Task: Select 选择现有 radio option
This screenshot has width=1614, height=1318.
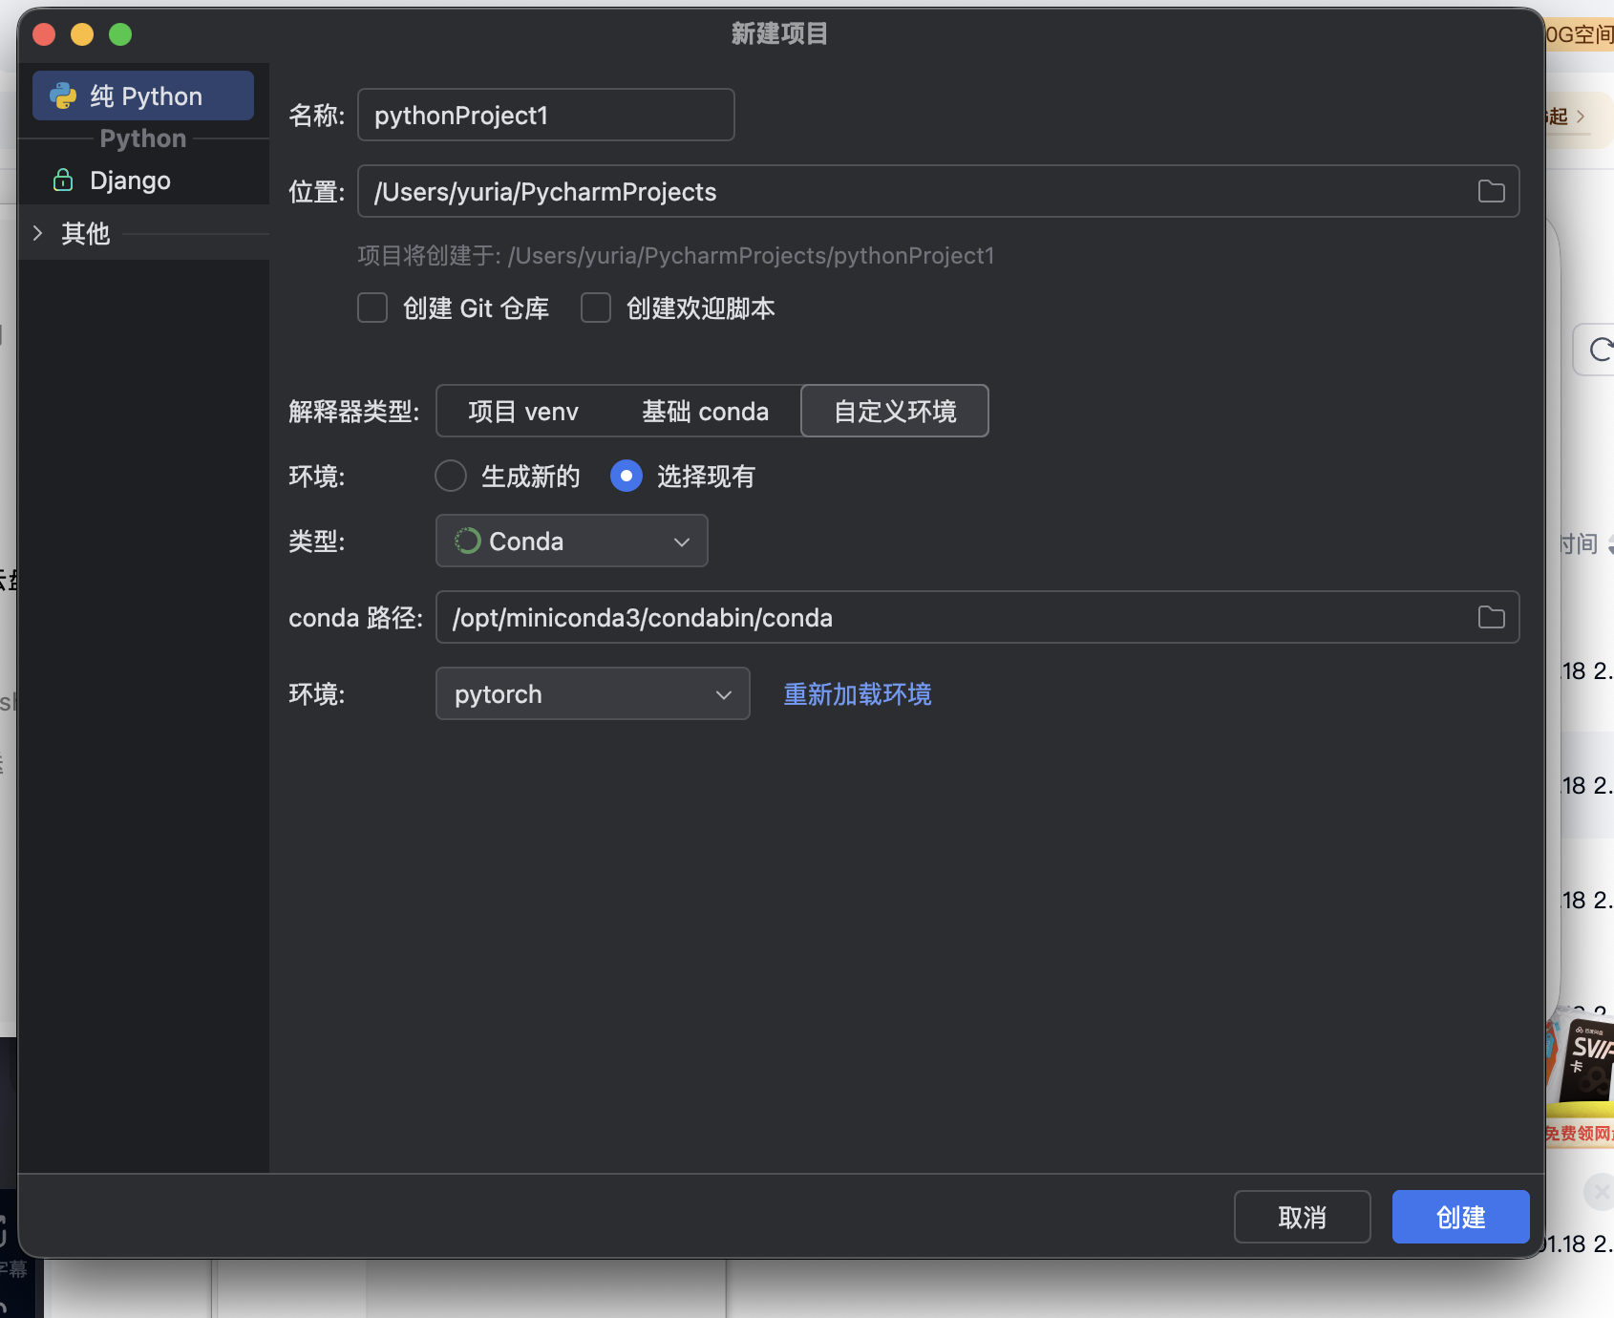Action: point(626,476)
